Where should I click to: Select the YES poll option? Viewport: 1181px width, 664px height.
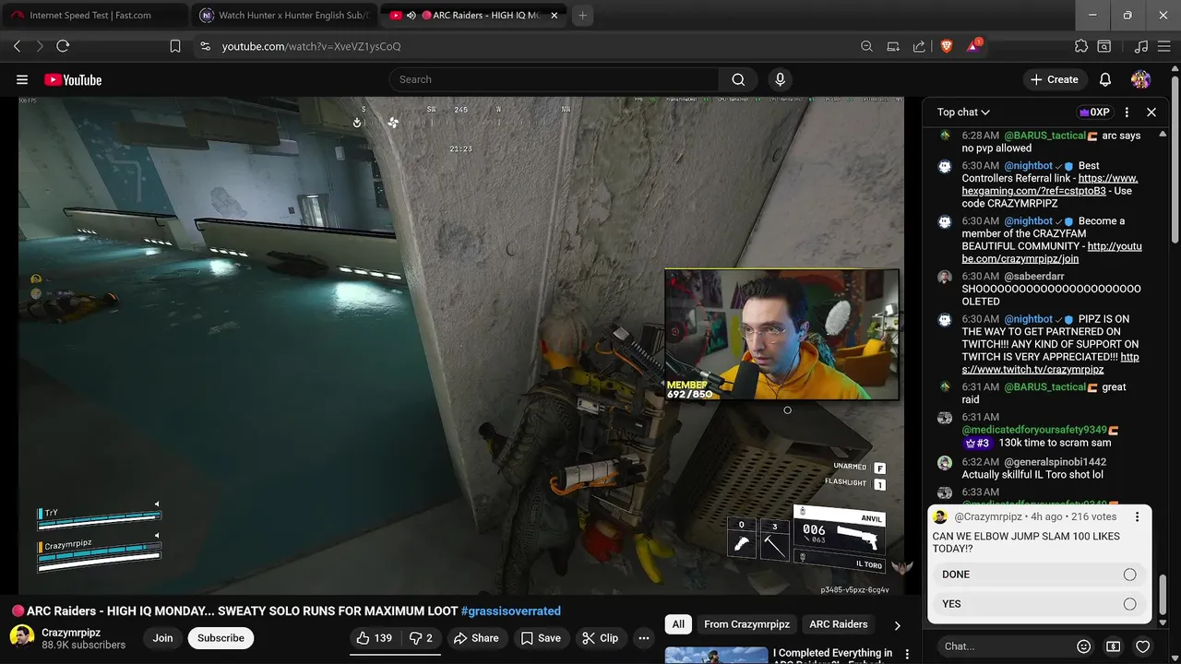tap(1040, 604)
